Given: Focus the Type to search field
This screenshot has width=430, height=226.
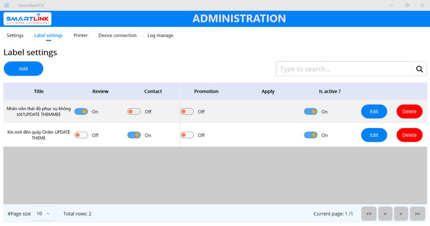Looking at the screenshot, I should (343, 69).
